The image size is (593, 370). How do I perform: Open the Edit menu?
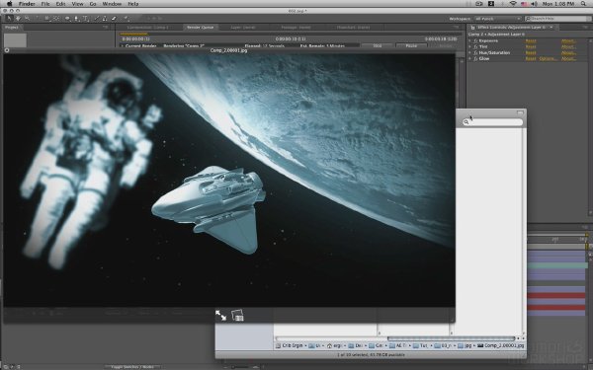click(60, 4)
